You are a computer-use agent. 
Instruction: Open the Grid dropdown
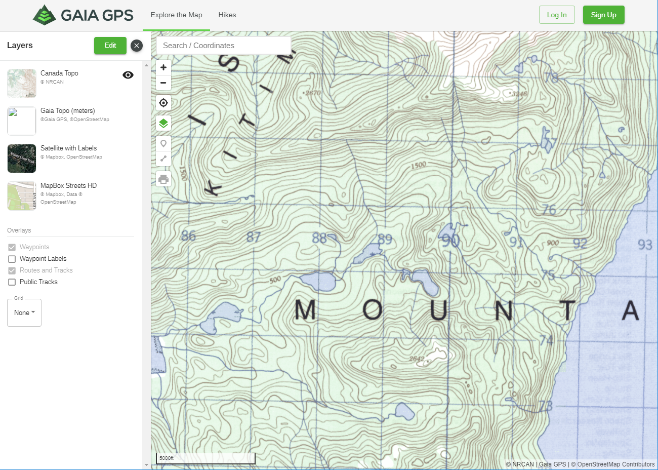pyautogui.click(x=24, y=312)
